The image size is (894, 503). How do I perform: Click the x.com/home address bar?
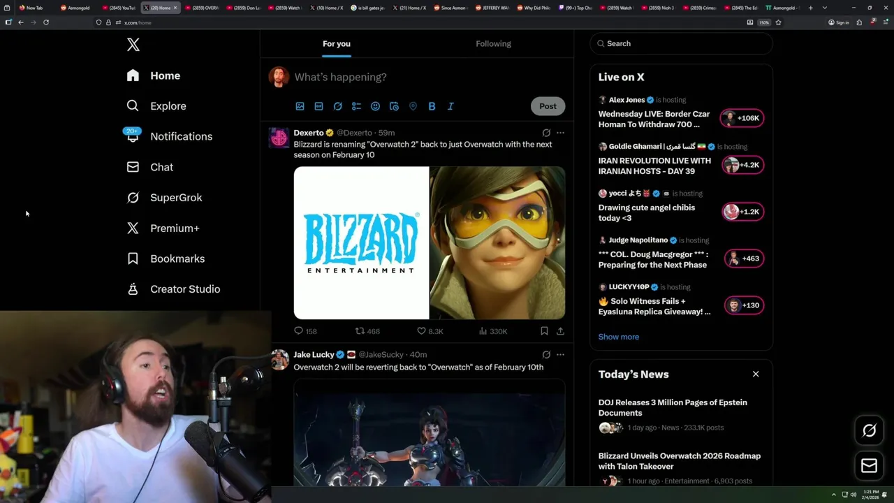[x=419, y=22]
